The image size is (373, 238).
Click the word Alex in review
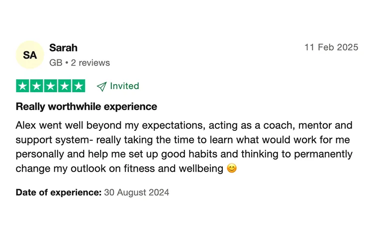pos(26,125)
